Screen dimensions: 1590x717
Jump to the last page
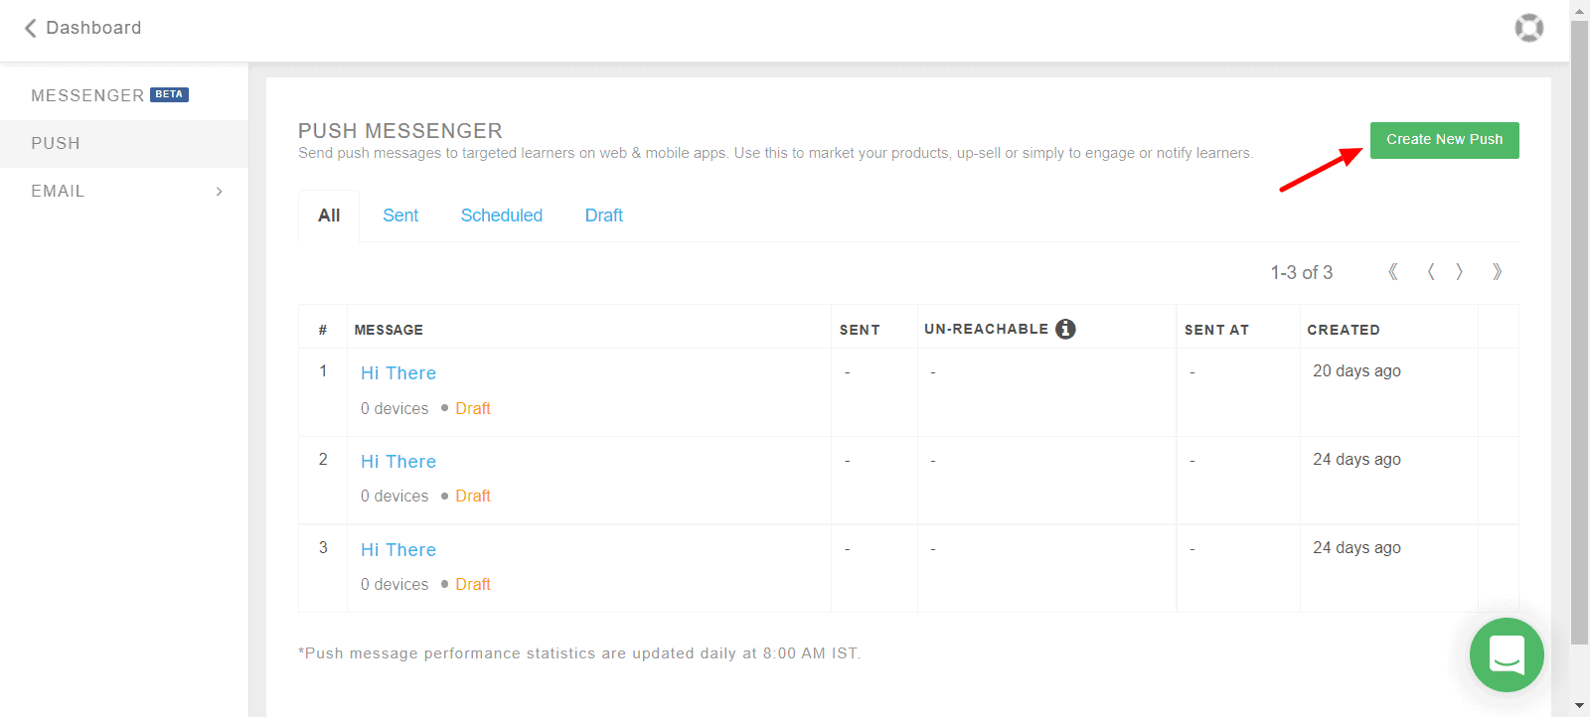point(1497,272)
